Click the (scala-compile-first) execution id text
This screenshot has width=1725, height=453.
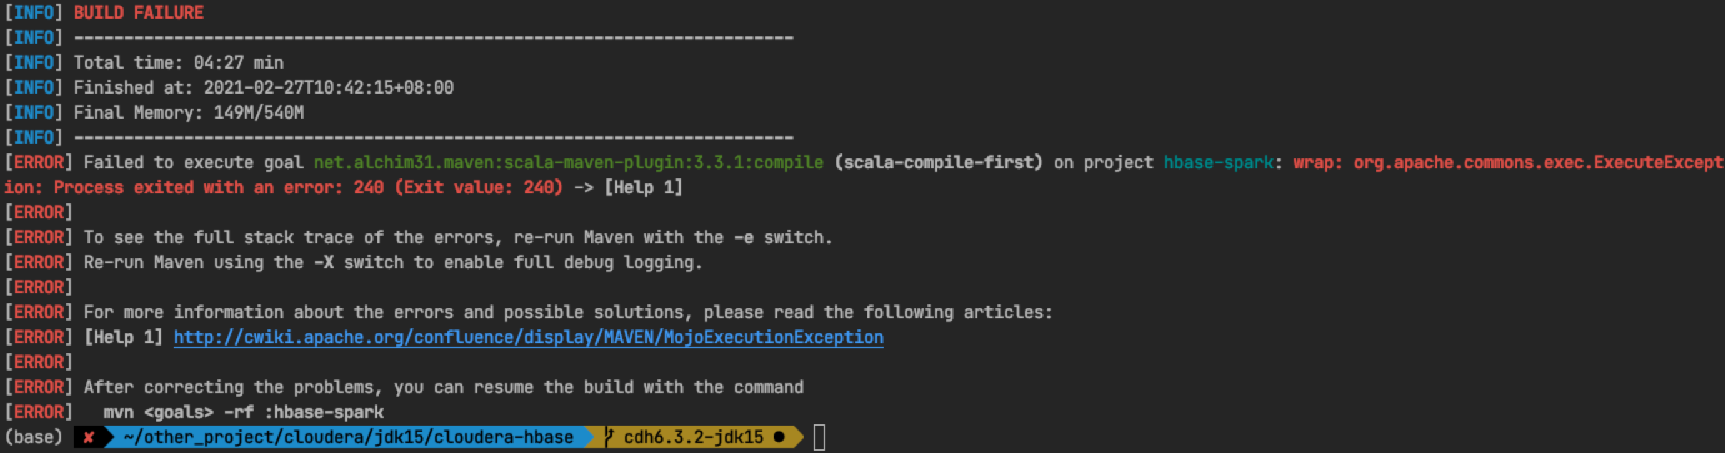[x=939, y=162]
